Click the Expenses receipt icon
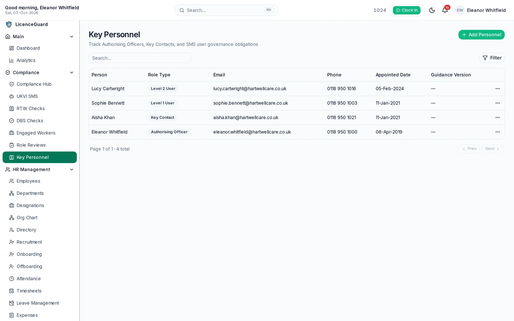This screenshot has width=514, height=321. click(12, 315)
